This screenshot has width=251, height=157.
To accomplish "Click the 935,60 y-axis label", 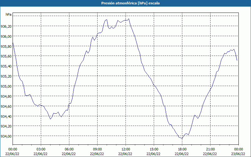I will [6, 56].
